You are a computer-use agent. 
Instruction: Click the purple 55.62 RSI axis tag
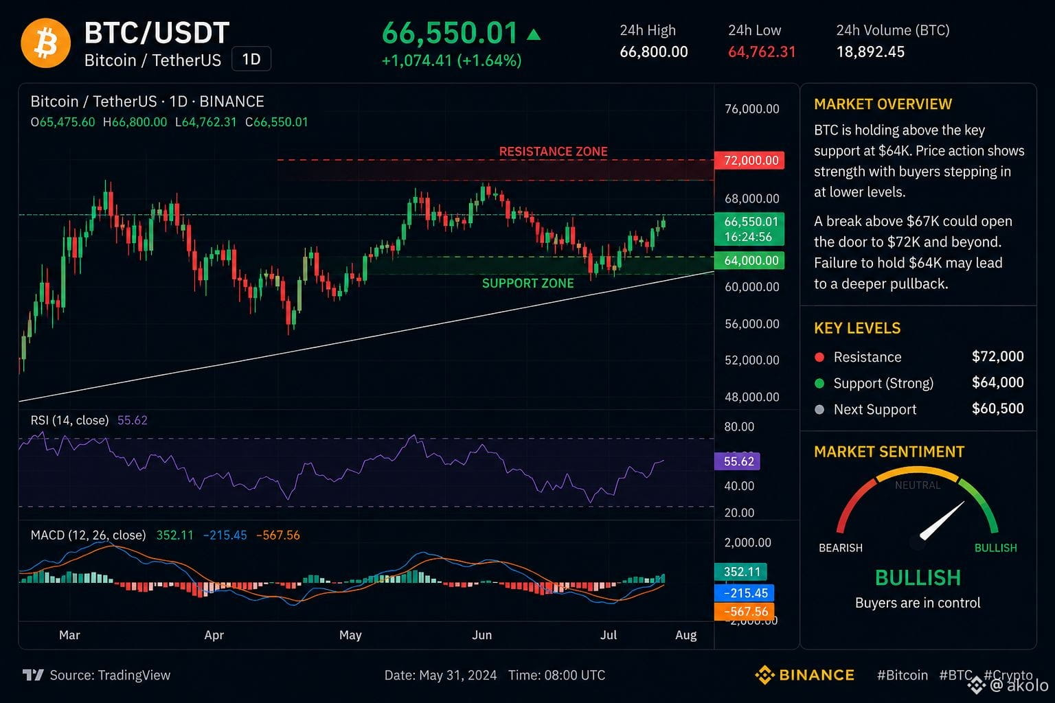737,461
